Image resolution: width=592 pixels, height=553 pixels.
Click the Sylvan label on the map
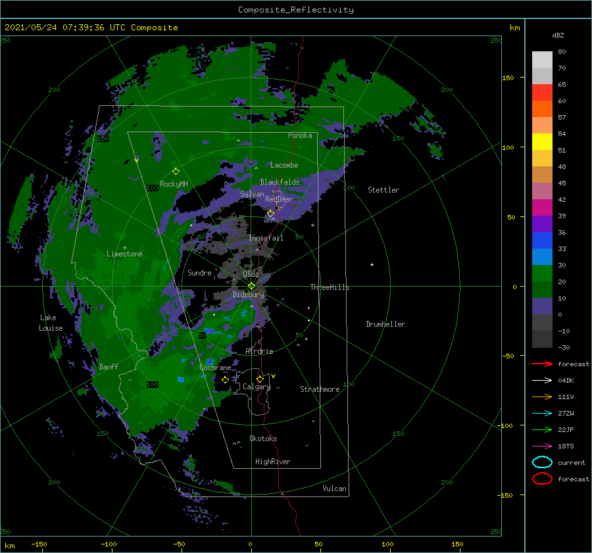252,194
